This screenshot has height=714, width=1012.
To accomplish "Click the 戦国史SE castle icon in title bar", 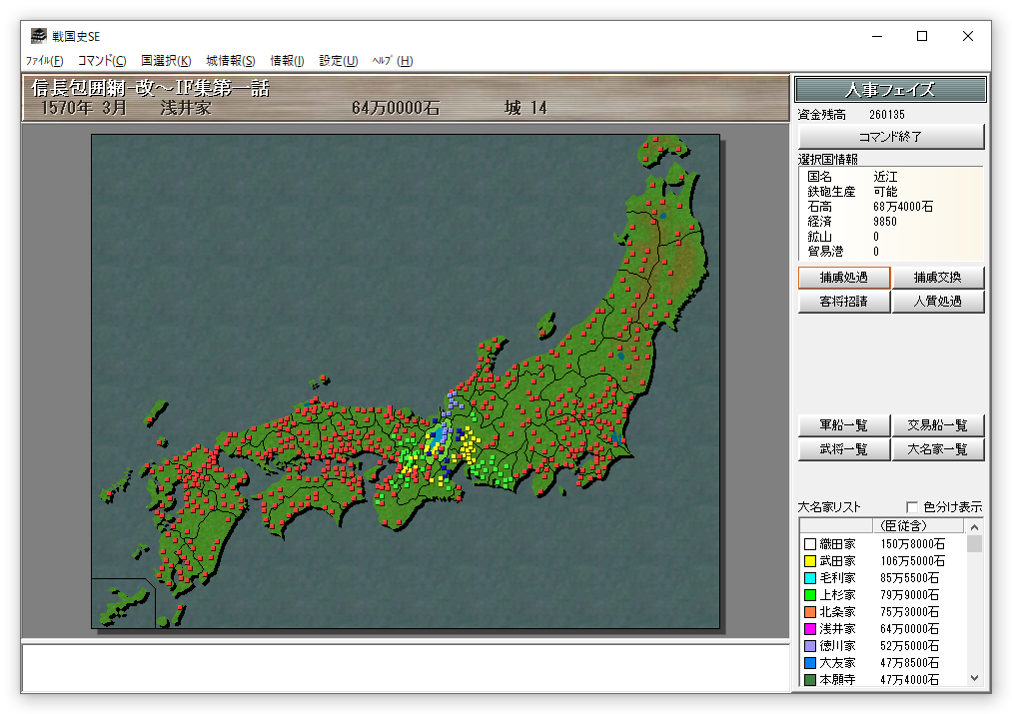I will click(x=38, y=36).
